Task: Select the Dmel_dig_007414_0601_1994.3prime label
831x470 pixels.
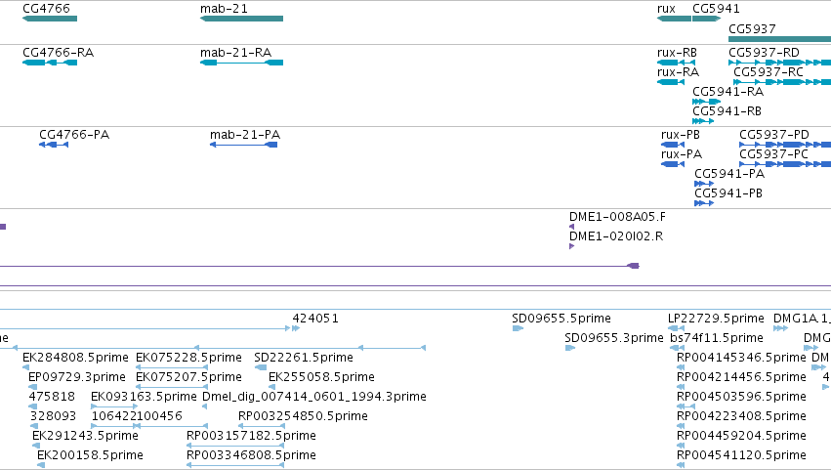Action: point(314,397)
